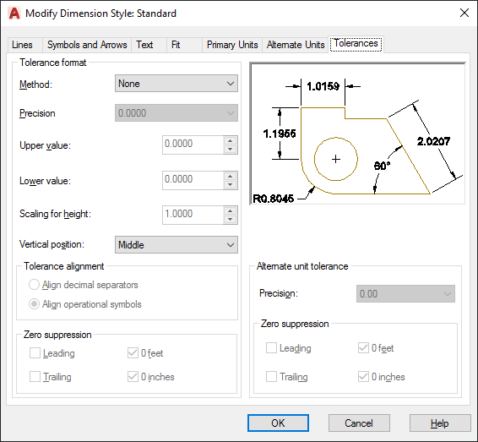Click the Scaling for height input field

coord(193,215)
